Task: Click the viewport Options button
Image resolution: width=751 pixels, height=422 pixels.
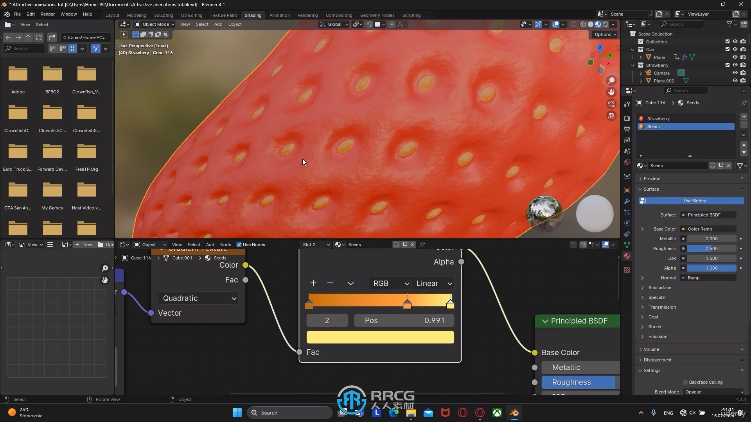Action: click(x=605, y=34)
